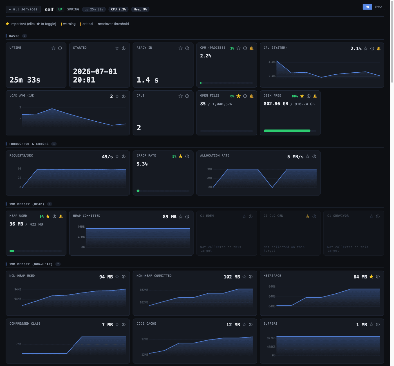Go back to all services

[x=23, y=9]
